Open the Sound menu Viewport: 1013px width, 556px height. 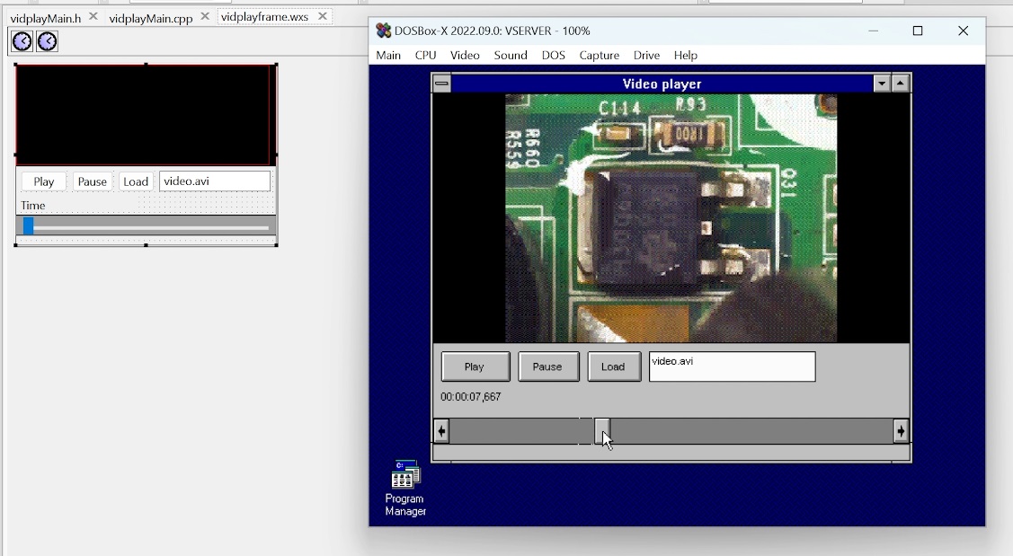[x=511, y=56]
